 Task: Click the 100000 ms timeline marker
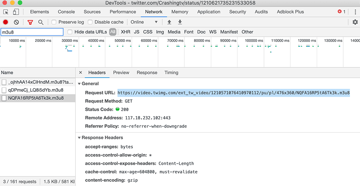click(254, 41)
